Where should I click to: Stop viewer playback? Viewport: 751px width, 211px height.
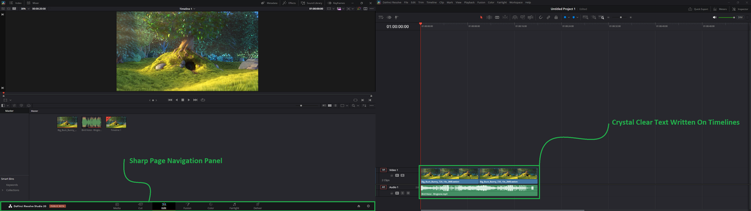[x=182, y=100]
